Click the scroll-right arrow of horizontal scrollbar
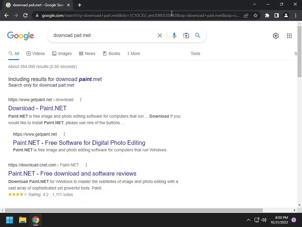 [295, 210]
